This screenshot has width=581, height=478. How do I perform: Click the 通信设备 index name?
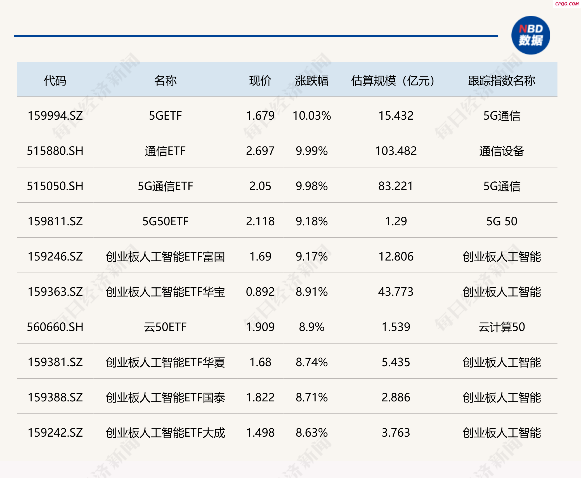(502, 151)
